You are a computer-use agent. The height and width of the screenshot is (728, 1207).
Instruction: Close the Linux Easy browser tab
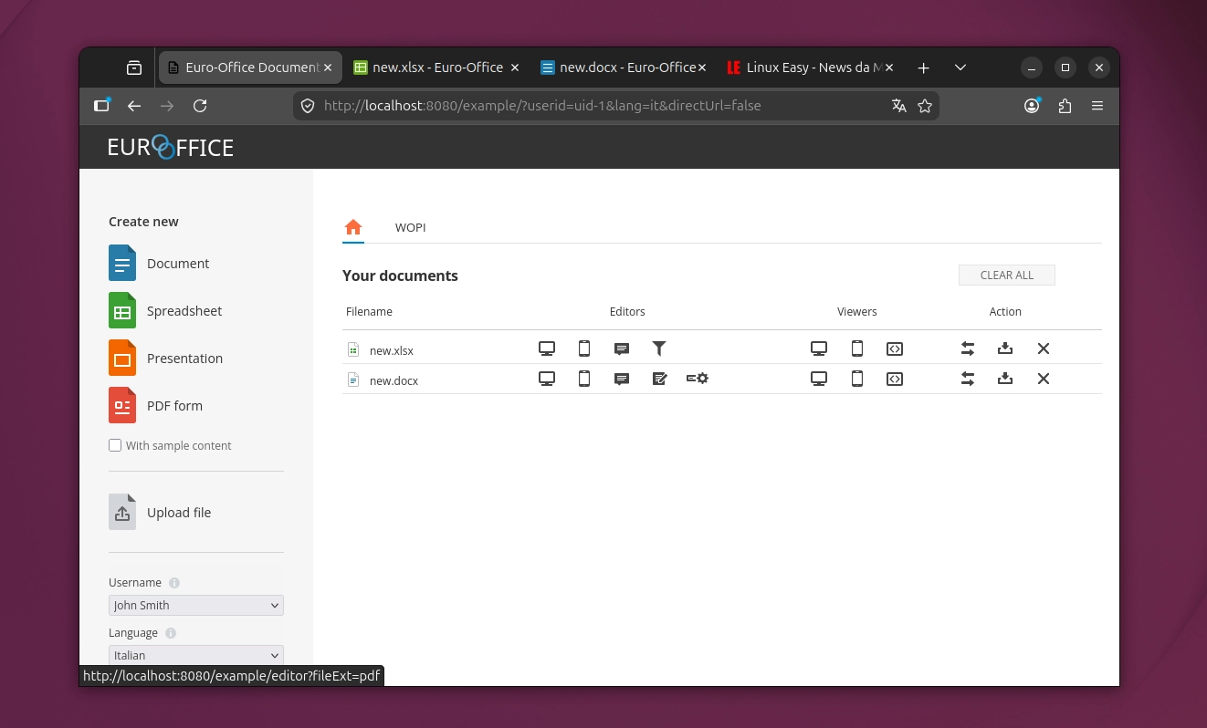click(x=889, y=68)
